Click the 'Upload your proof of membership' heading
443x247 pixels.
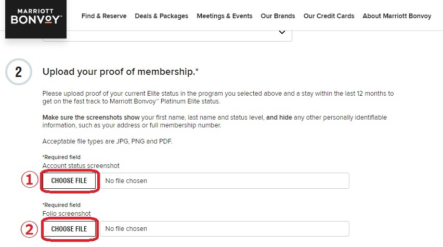pyautogui.click(x=120, y=72)
